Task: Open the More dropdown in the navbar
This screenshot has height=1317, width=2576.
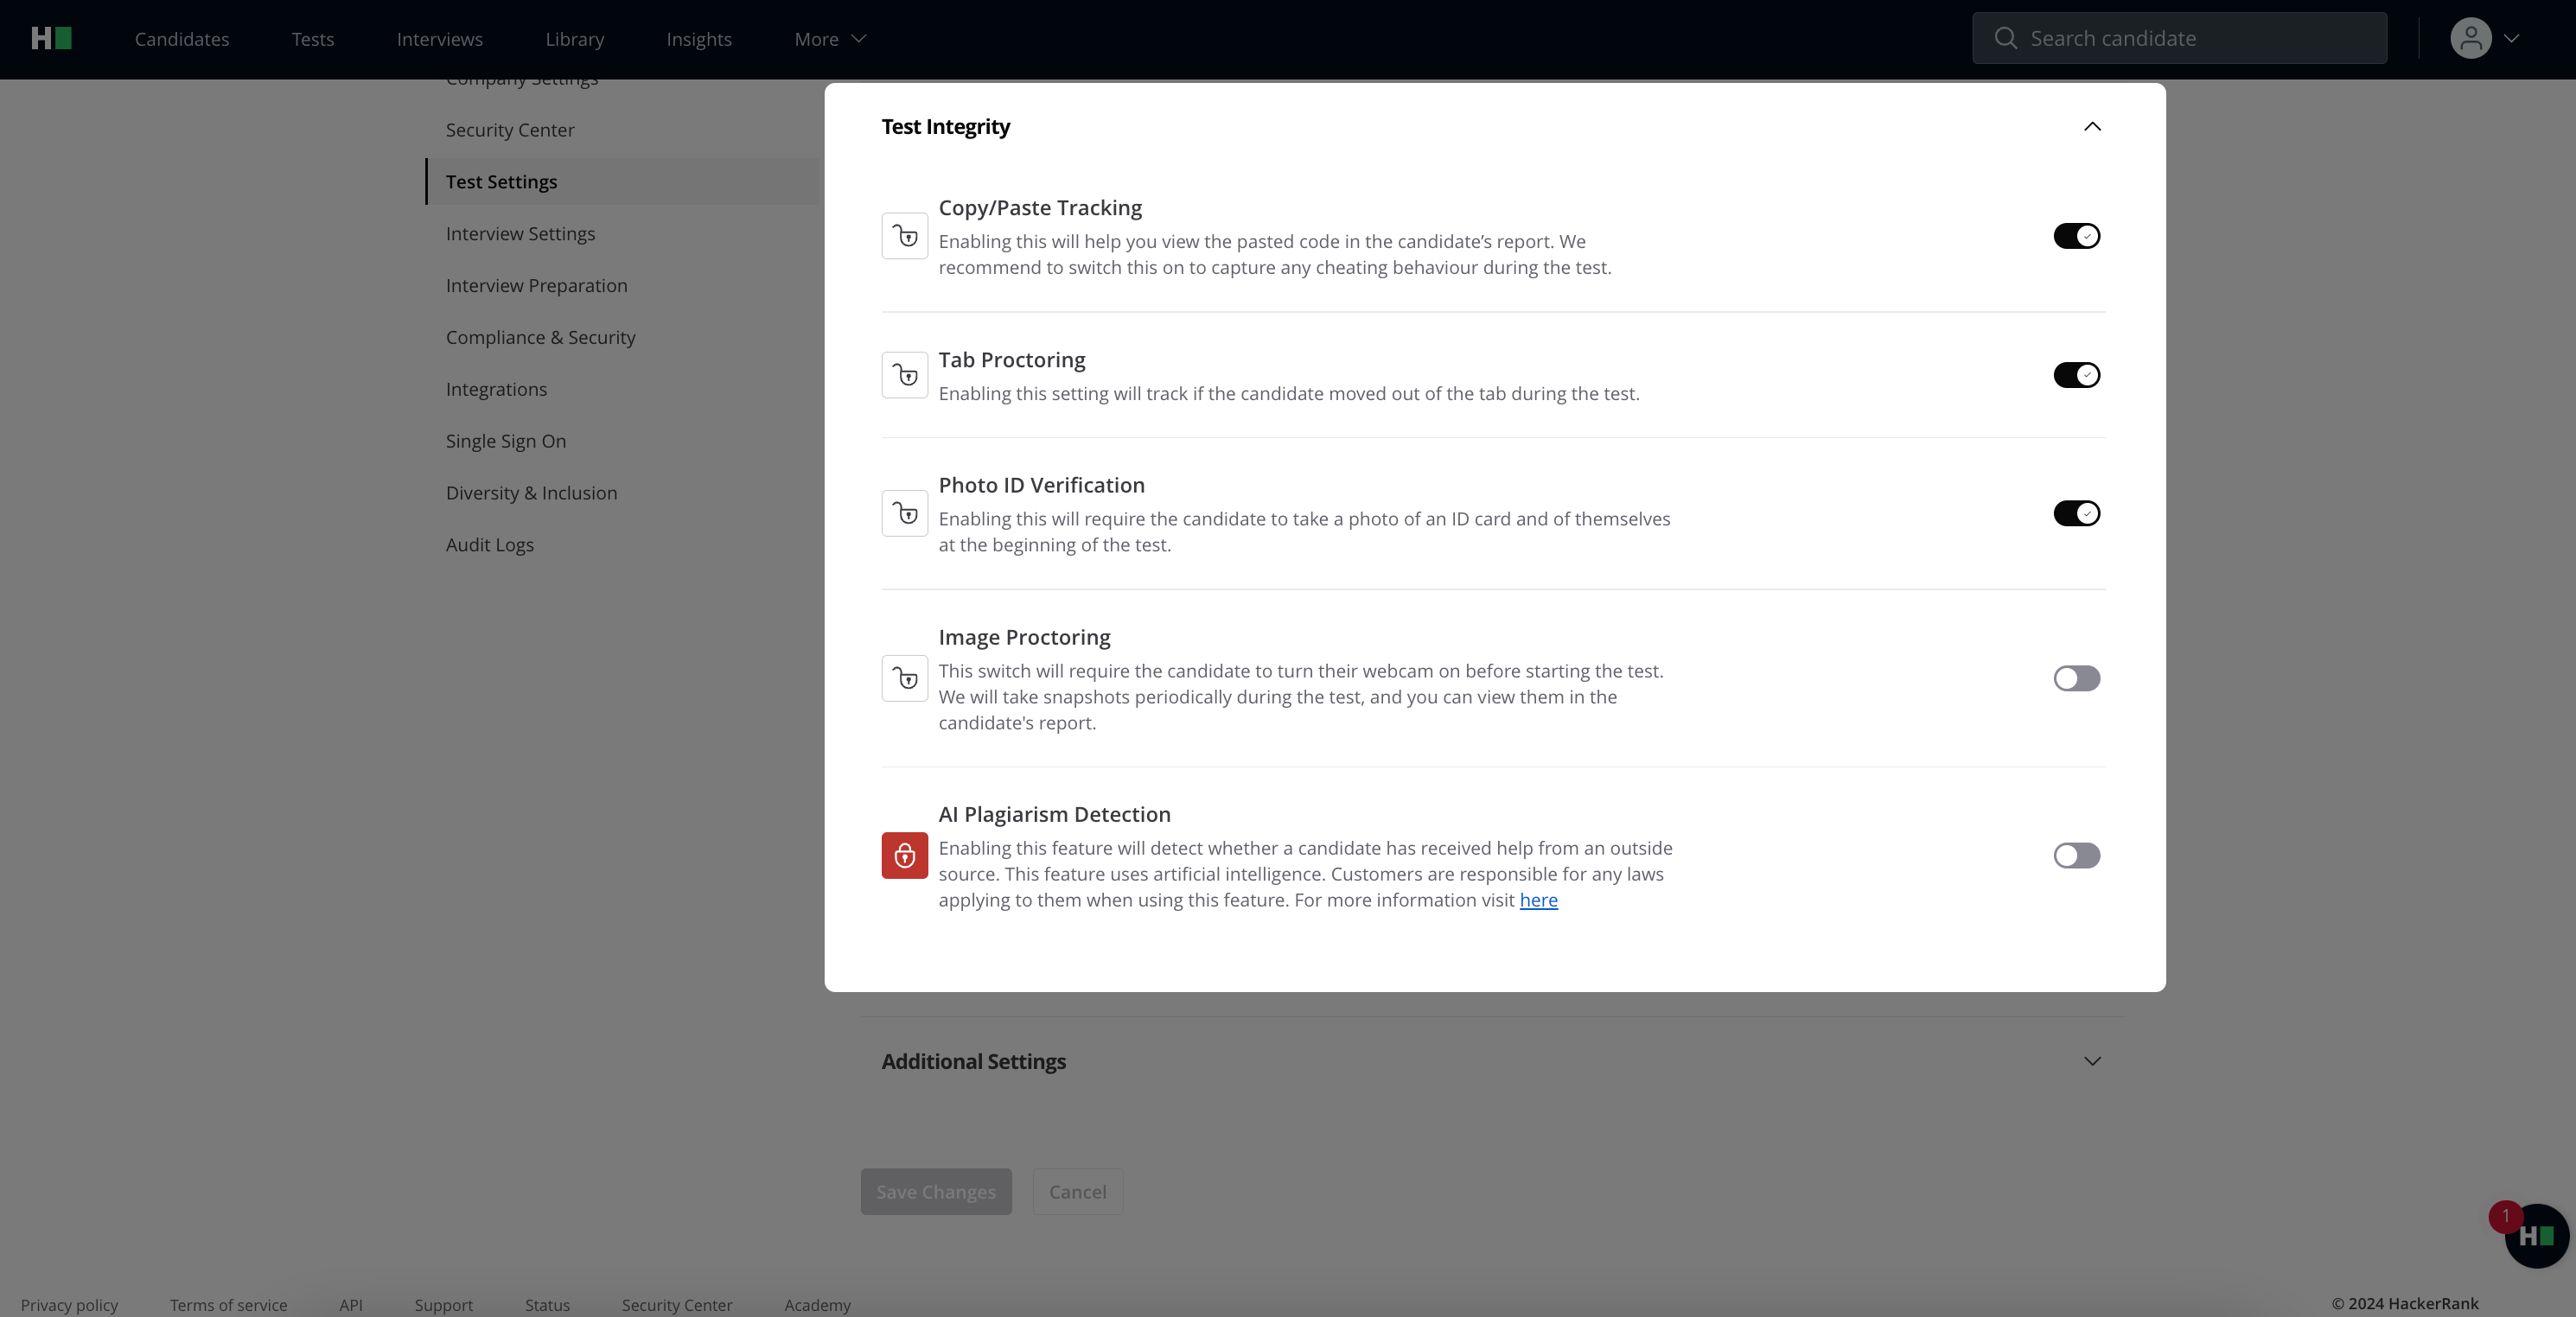Action: coord(829,39)
